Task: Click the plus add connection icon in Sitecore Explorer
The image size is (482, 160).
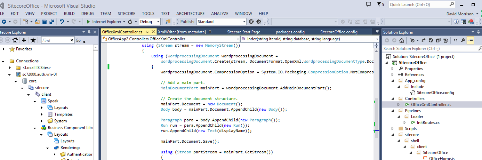Action: point(24,40)
